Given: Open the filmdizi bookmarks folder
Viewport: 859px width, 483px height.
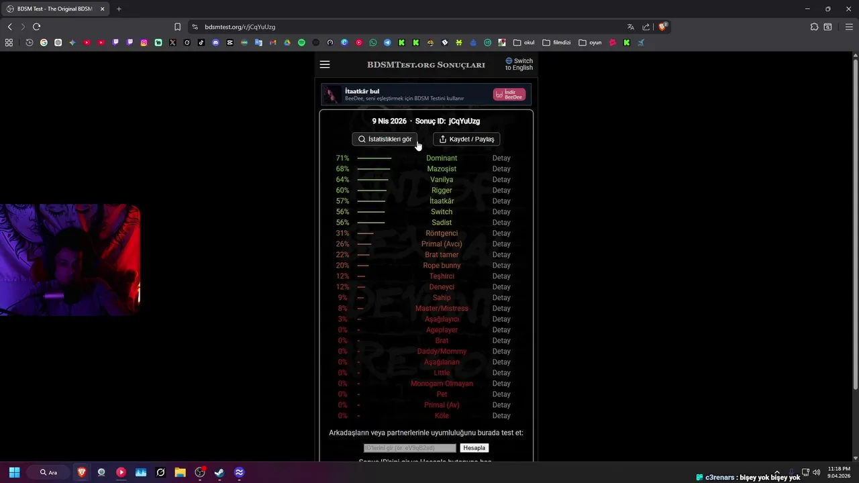Looking at the screenshot, I should pos(556,42).
